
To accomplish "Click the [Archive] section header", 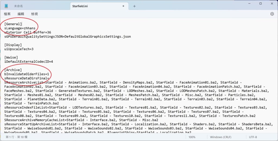I will click(13, 70).
